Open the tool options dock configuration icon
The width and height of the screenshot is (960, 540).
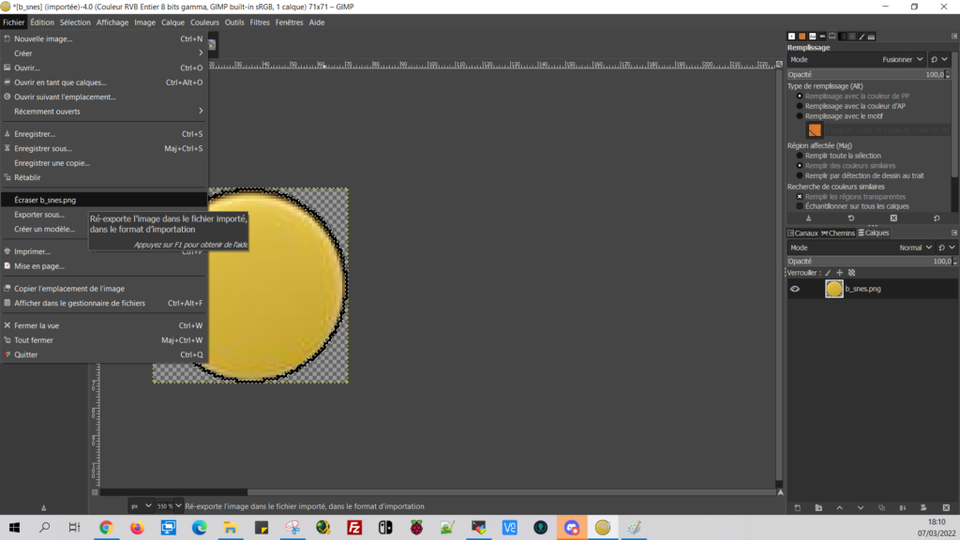pos(953,37)
